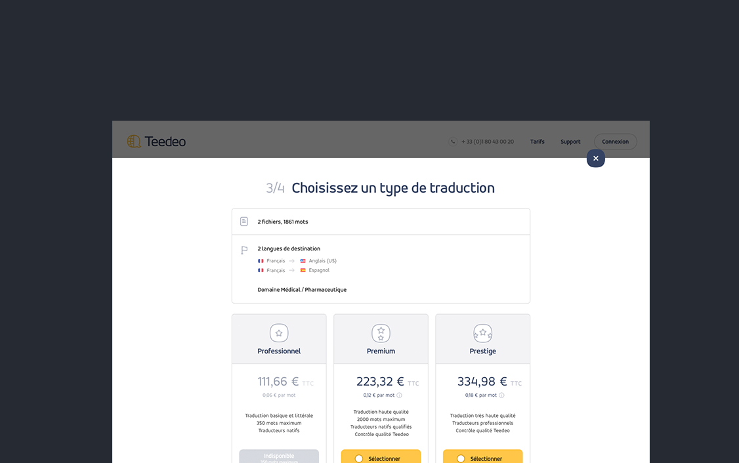Click the Français to Espagnol language row
This screenshot has height=463, width=739.
coord(293,270)
